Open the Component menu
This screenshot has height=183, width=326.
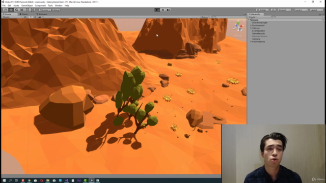pos(40,6)
